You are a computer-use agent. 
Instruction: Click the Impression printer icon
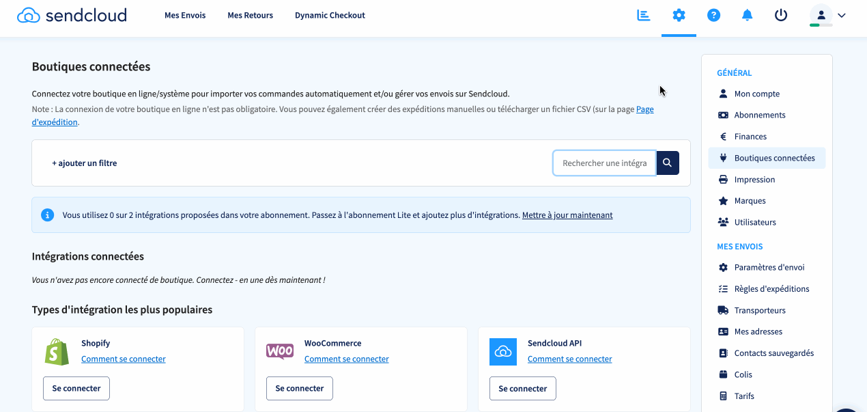pos(724,180)
